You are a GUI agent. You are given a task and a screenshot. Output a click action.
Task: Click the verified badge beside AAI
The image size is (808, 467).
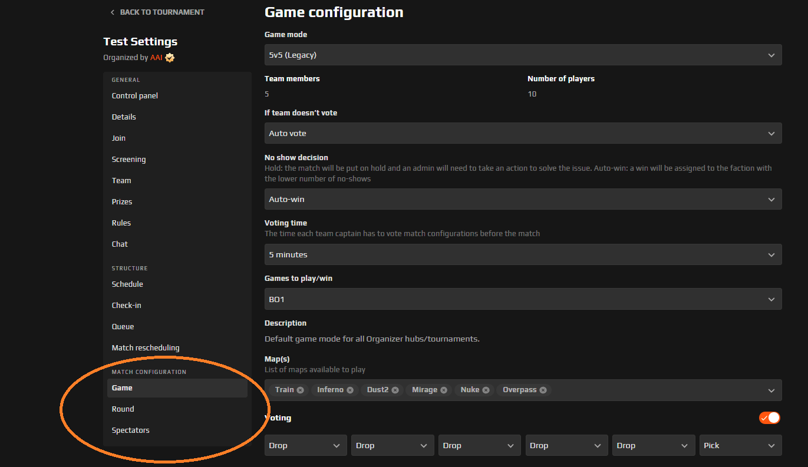pyautogui.click(x=170, y=57)
